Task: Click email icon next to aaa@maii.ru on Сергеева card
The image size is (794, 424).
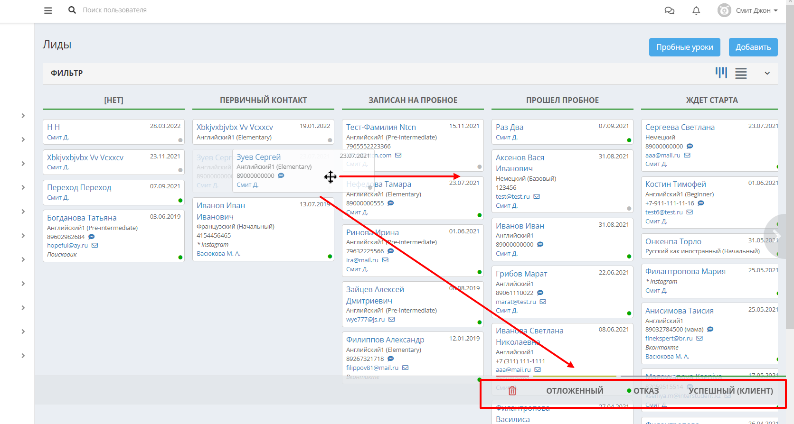Action: (x=687, y=155)
